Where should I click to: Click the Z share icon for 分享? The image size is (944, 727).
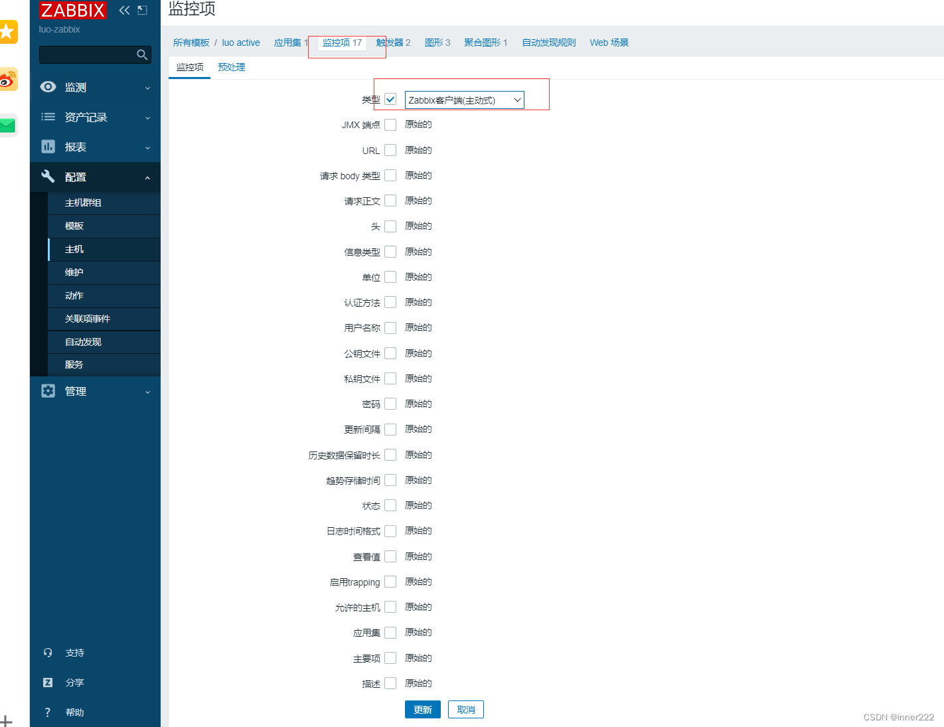pos(48,683)
